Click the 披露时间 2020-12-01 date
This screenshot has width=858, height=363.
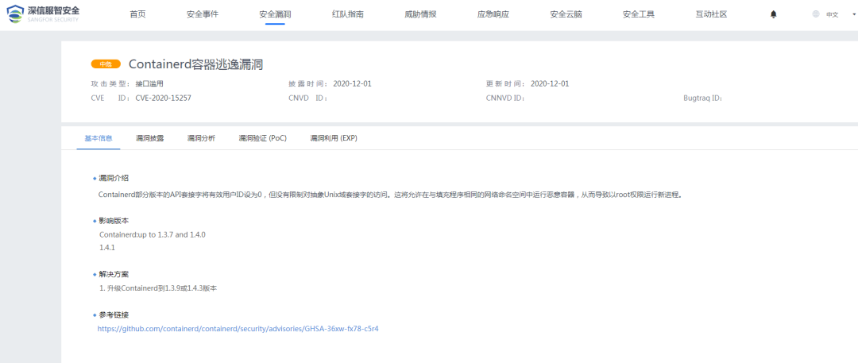(352, 83)
